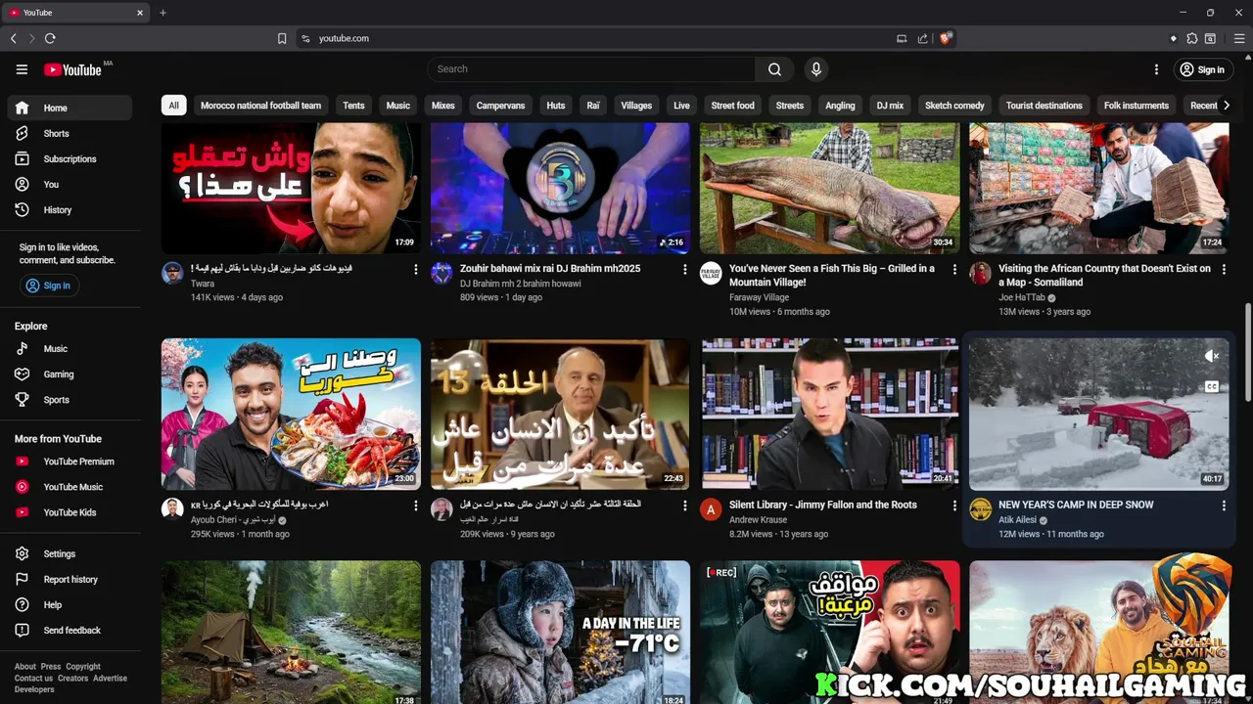This screenshot has width=1253, height=704.
Task: Click the page vertical scrollbar
Action: (x=1248, y=352)
